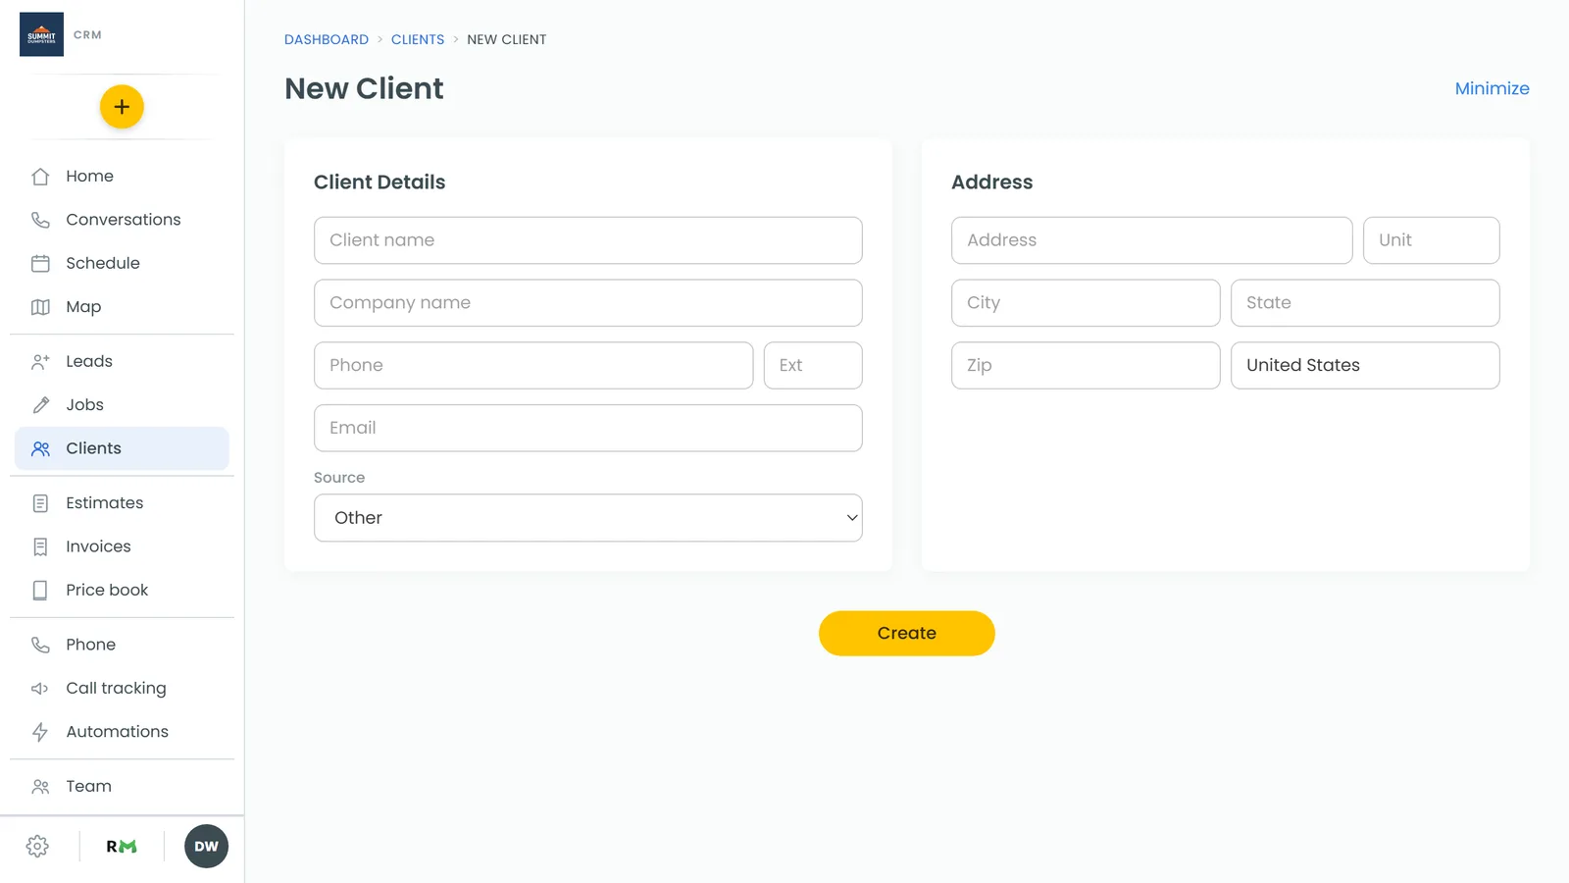Image resolution: width=1569 pixels, height=883 pixels.
Task: Click the State input field
Action: coord(1365,303)
